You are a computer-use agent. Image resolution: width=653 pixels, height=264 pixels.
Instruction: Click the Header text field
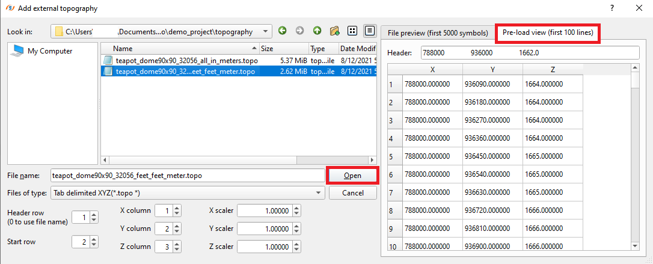[530, 53]
